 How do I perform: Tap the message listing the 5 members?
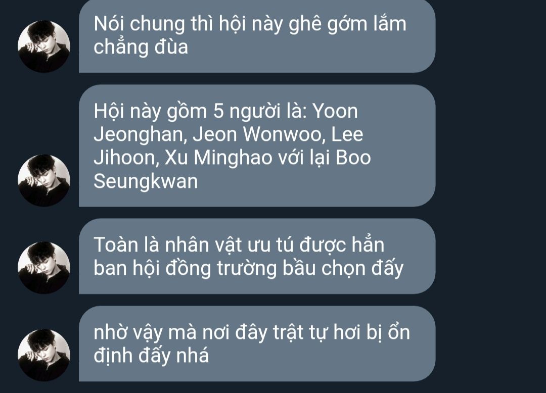click(257, 145)
